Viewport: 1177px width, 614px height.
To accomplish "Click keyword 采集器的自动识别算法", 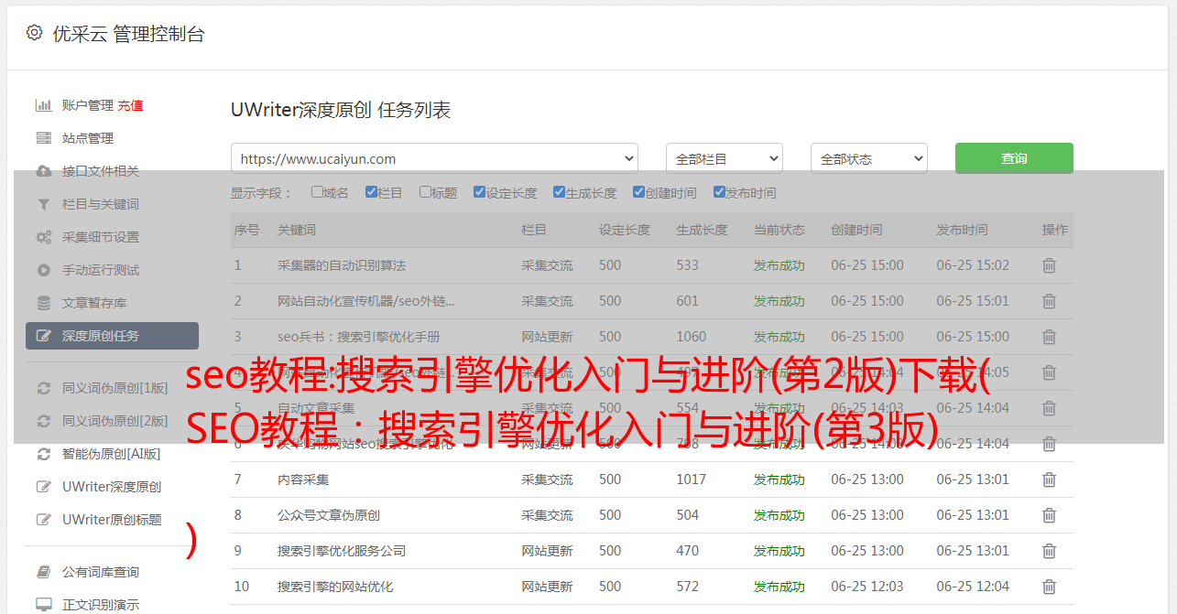I will click(342, 265).
